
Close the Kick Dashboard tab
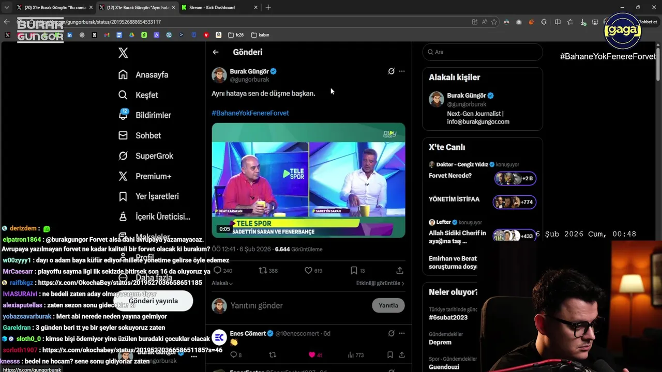point(255,7)
